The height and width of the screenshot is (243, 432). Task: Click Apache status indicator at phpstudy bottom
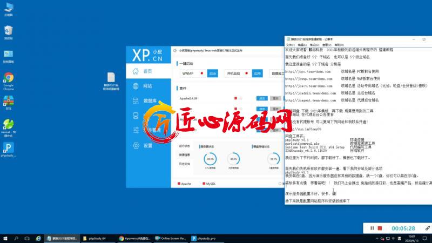click(x=184, y=184)
